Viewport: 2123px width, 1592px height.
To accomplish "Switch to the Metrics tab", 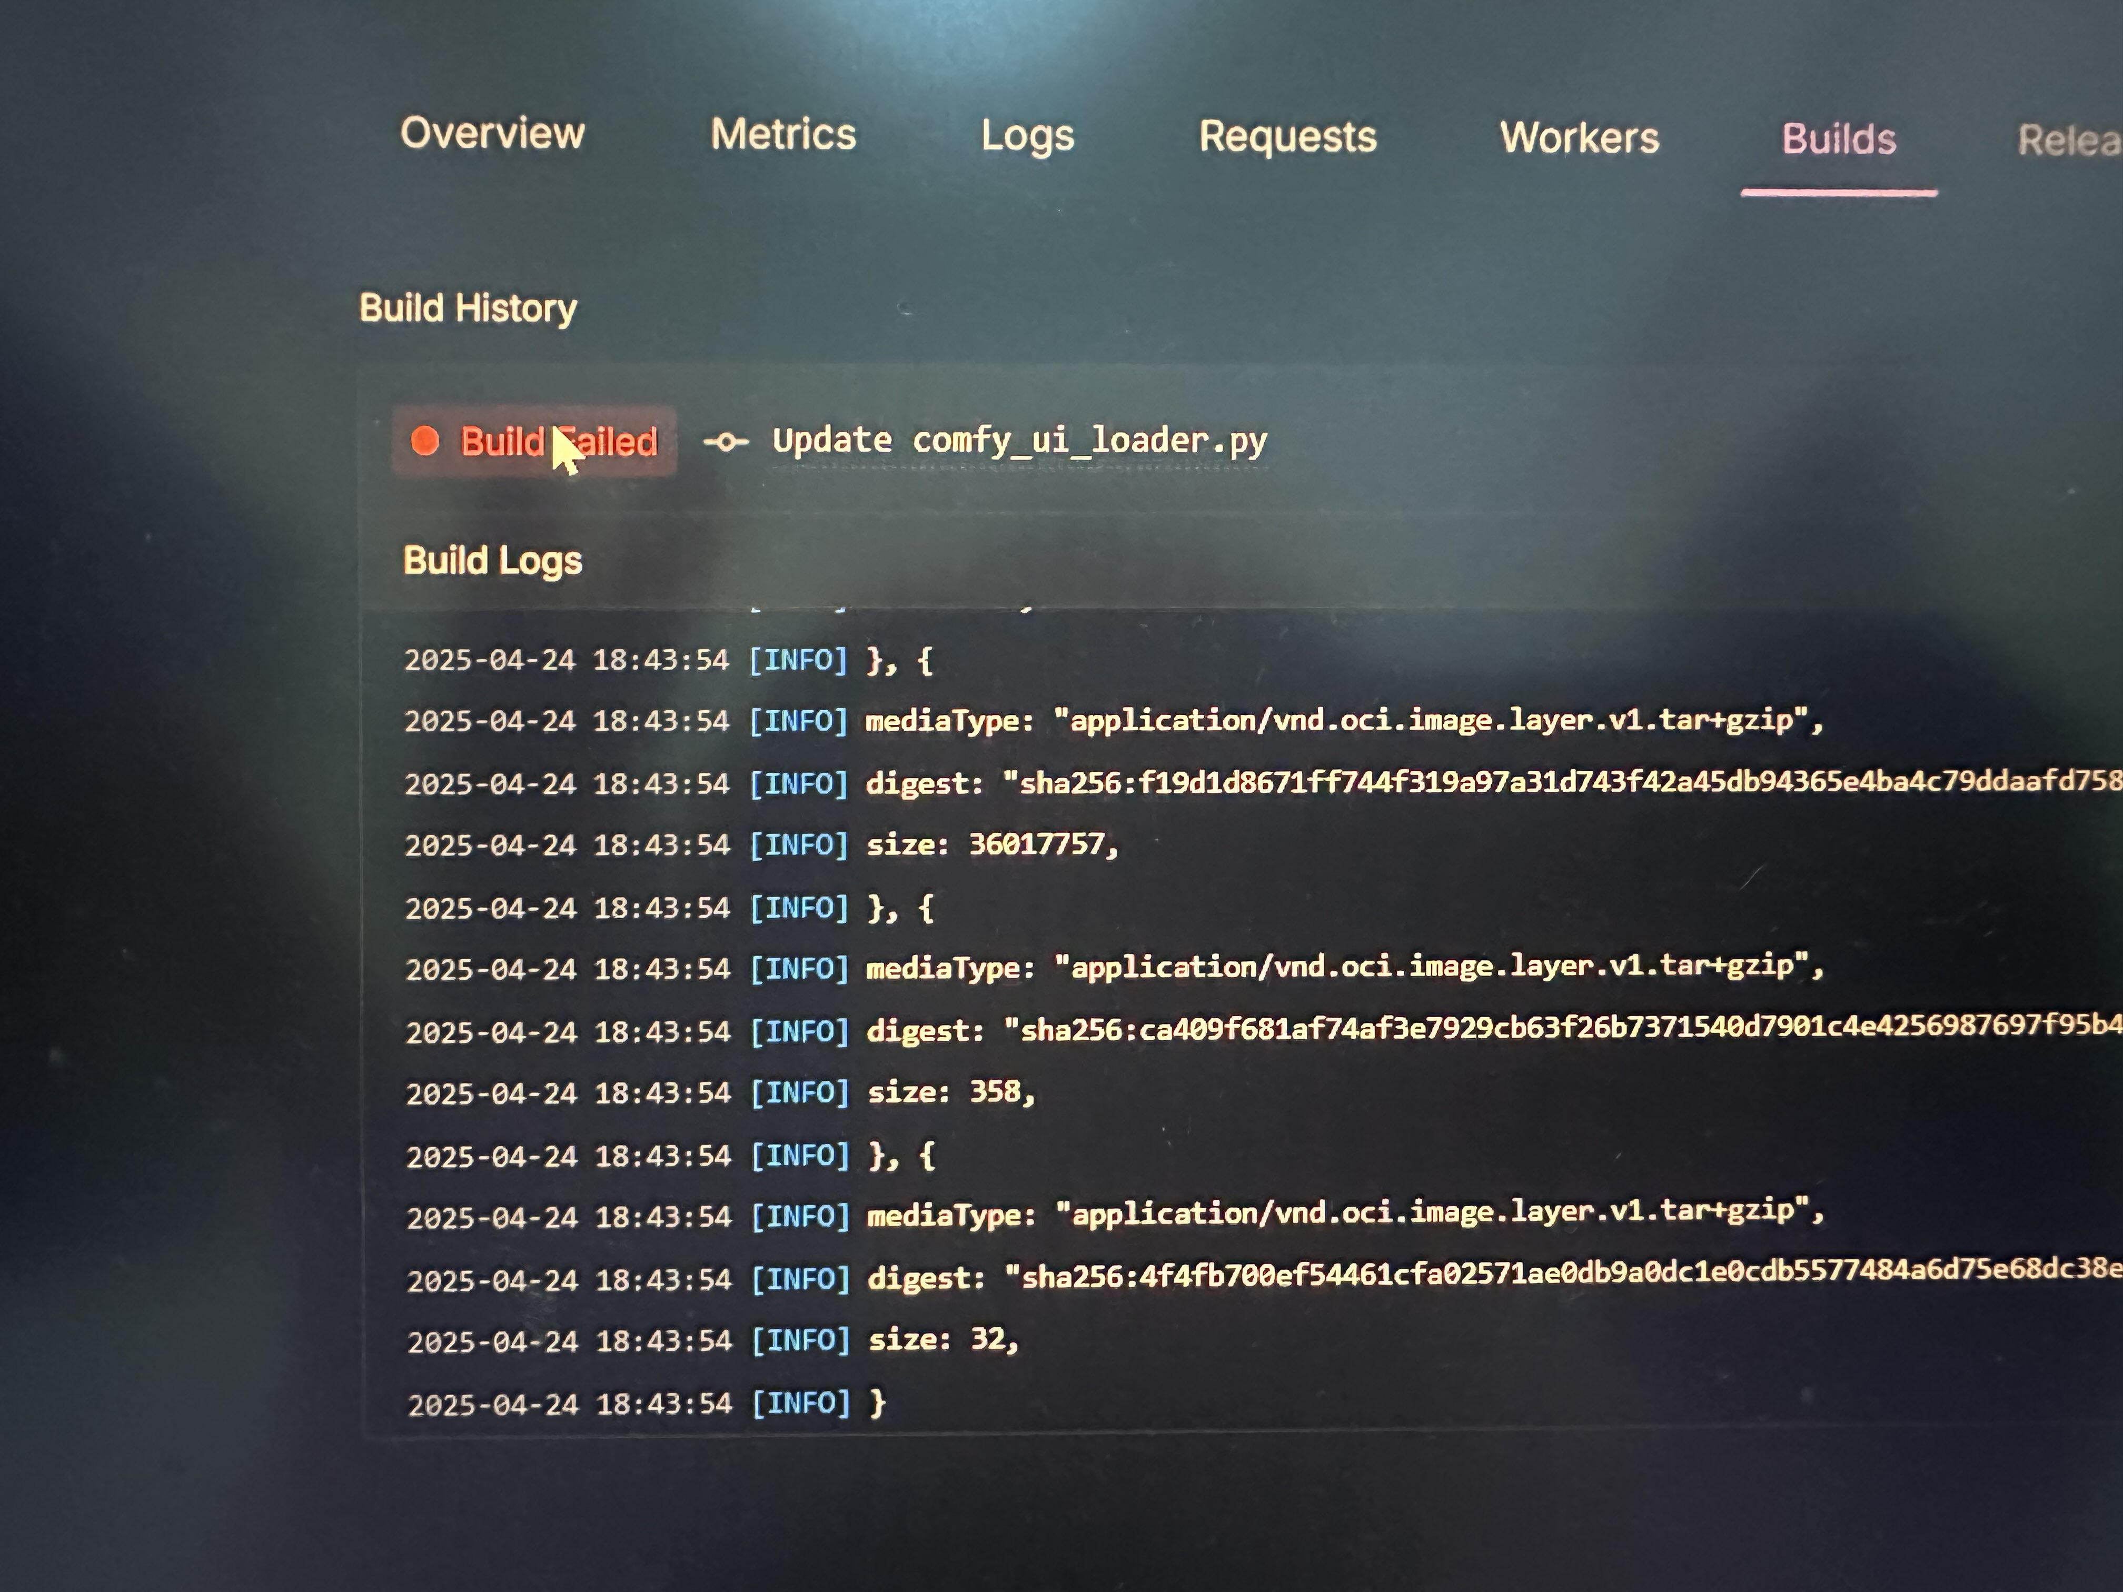I will [x=783, y=134].
